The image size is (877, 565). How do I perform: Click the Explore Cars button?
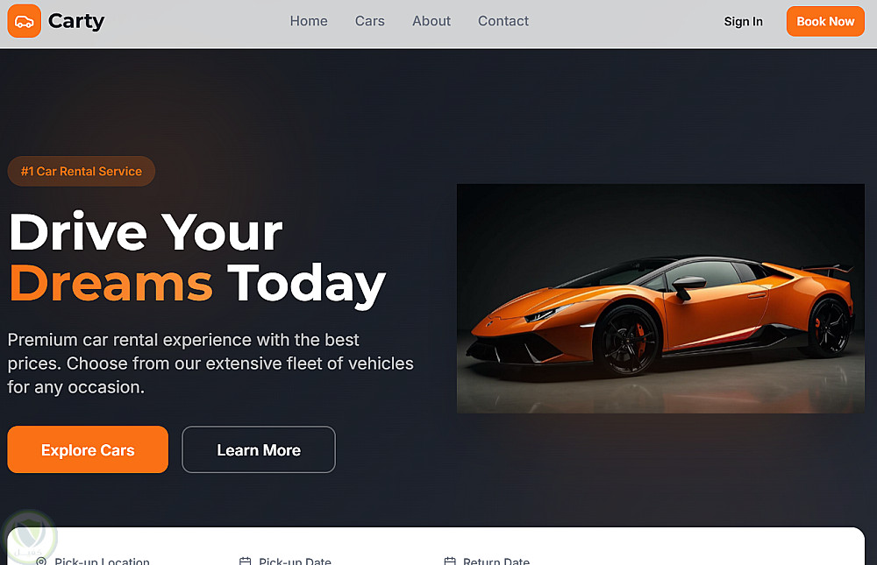[x=88, y=449]
